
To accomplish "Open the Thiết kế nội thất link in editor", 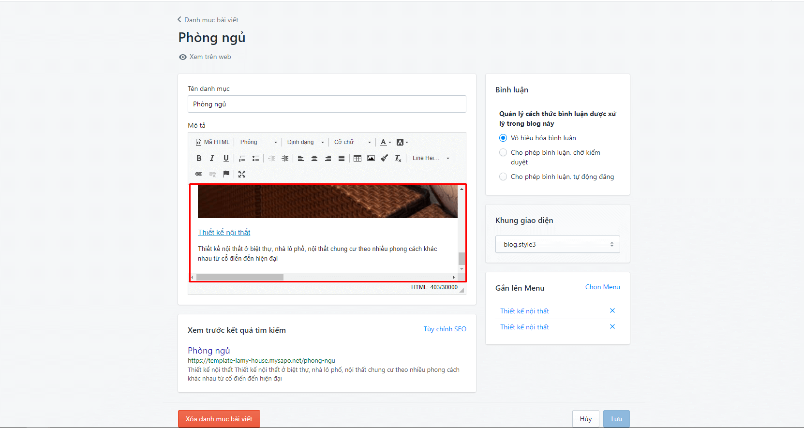I will (224, 232).
